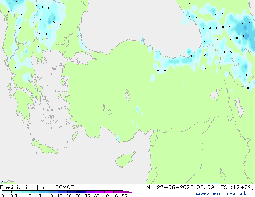This screenshot has width=255, height=197.
Task: Click the weatheronline.co.uk copyright link
Action: [221, 193]
